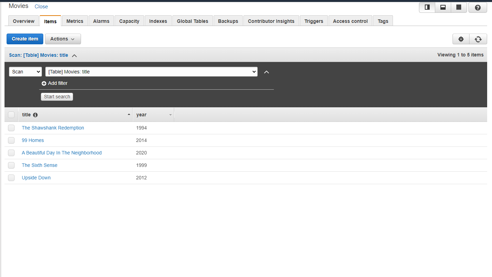
Task: Add a filter using the plus icon
Action: 44,83
